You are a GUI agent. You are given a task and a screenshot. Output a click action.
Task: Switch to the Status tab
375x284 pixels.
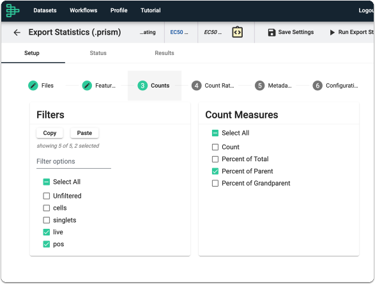(x=98, y=53)
